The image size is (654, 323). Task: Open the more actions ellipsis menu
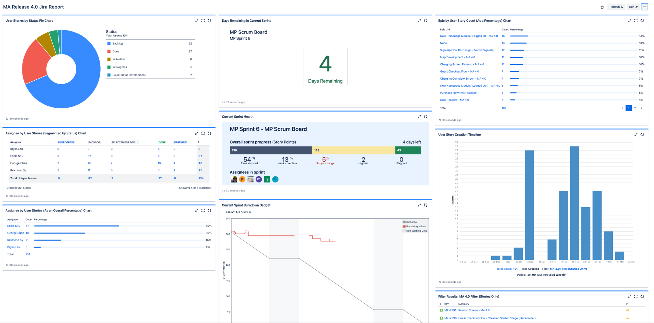pos(644,7)
